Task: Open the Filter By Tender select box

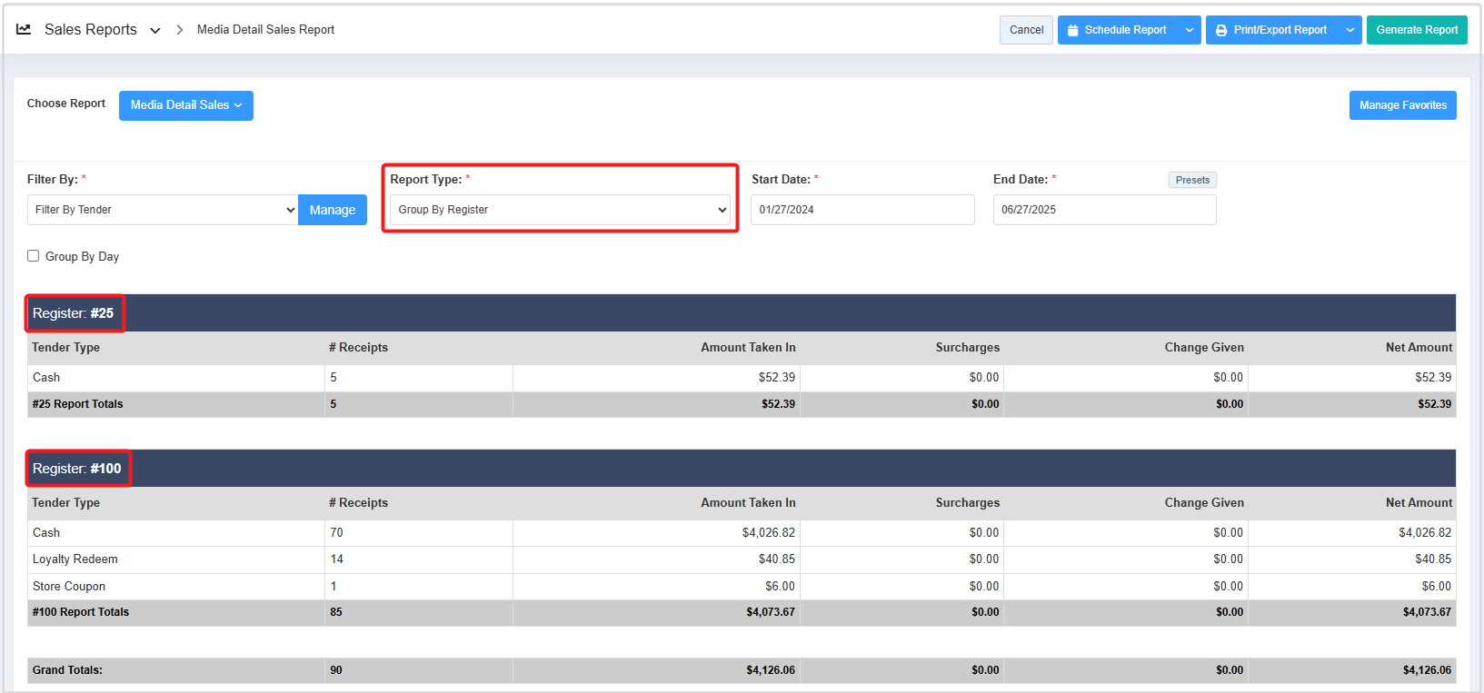Action: click(x=163, y=210)
